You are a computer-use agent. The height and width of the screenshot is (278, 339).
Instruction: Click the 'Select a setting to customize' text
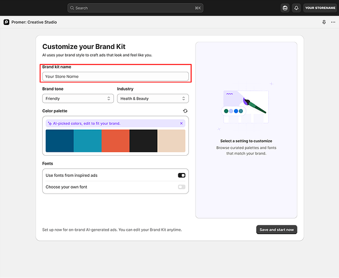246,141
